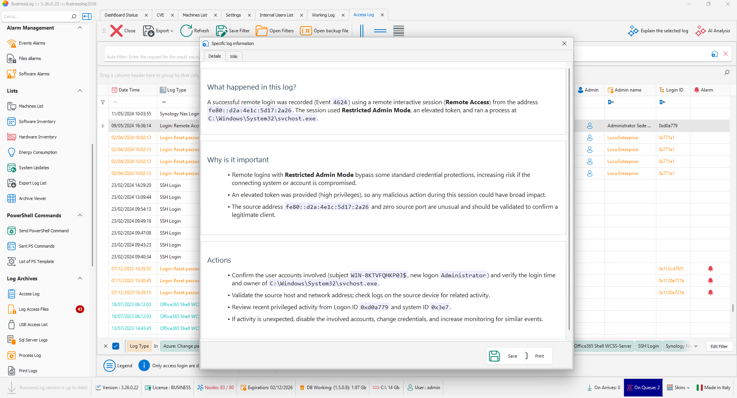The image size is (737, 398).
Task: Expand the 09/05/2024 Remote Access row
Action: click(103, 126)
